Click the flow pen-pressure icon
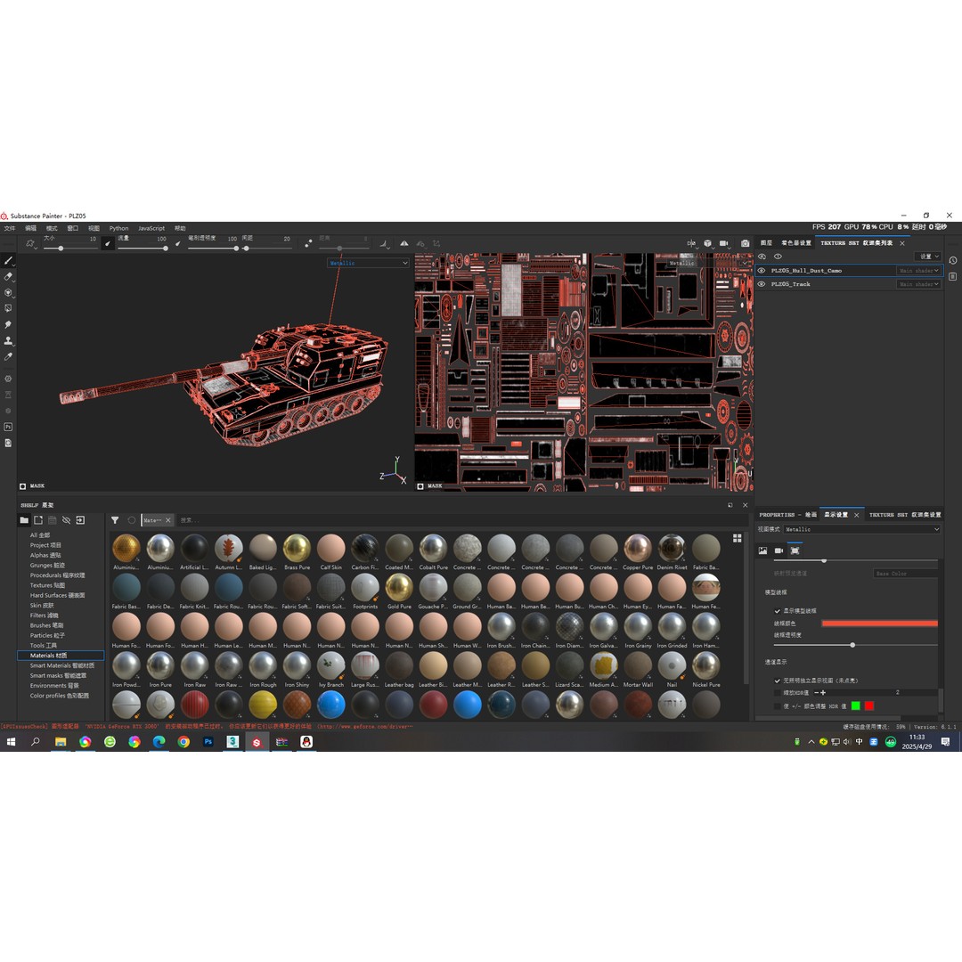 coord(178,243)
